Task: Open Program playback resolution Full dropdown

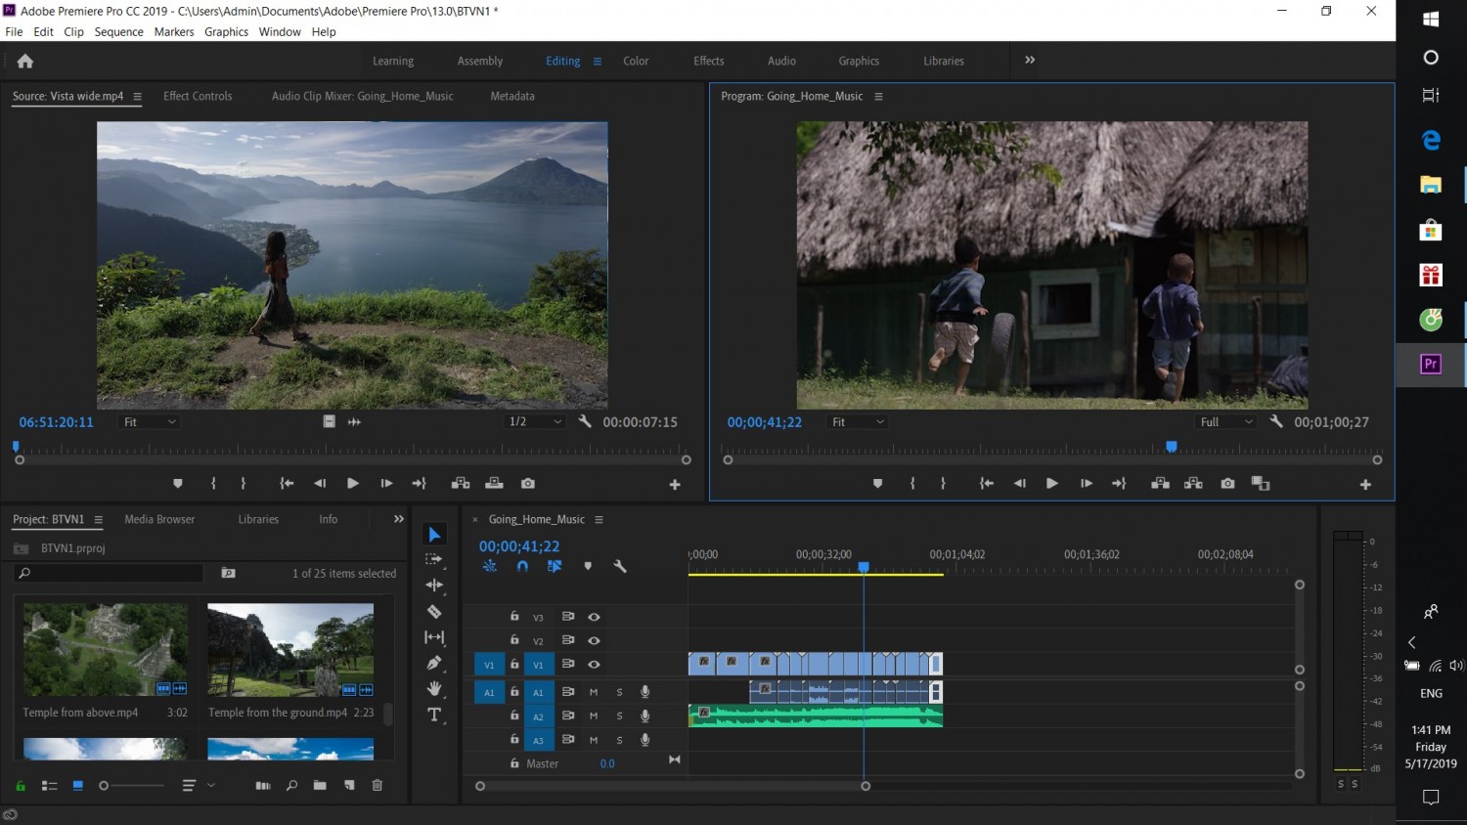Action: (x=1226, y=422)
